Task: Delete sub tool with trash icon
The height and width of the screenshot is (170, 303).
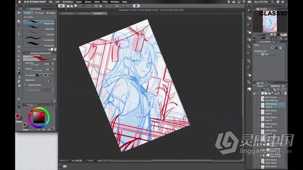Action: pos(55,50)
